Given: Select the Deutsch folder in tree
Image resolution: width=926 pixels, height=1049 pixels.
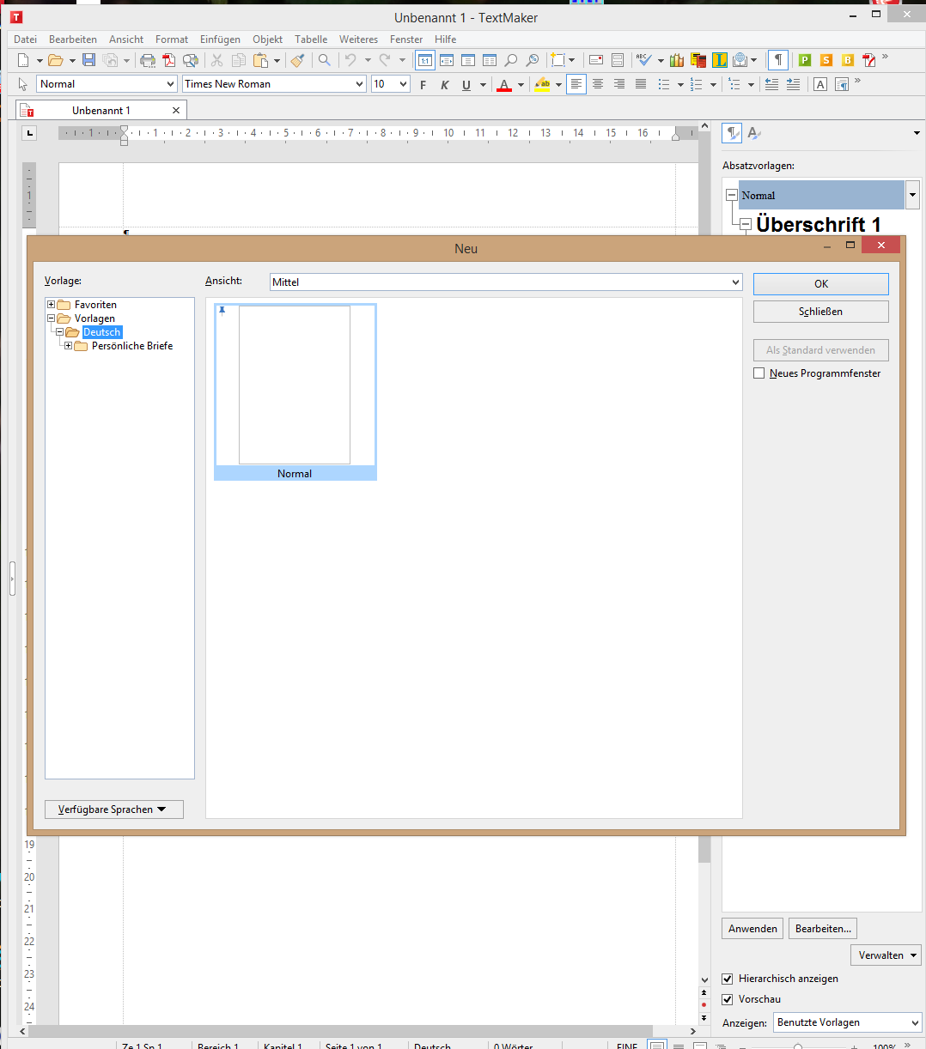Looking at the screenshot, I should [x=101, y=332].
